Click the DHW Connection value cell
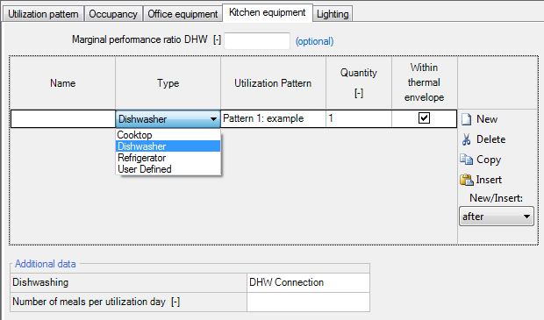 (x=308, y=282)
